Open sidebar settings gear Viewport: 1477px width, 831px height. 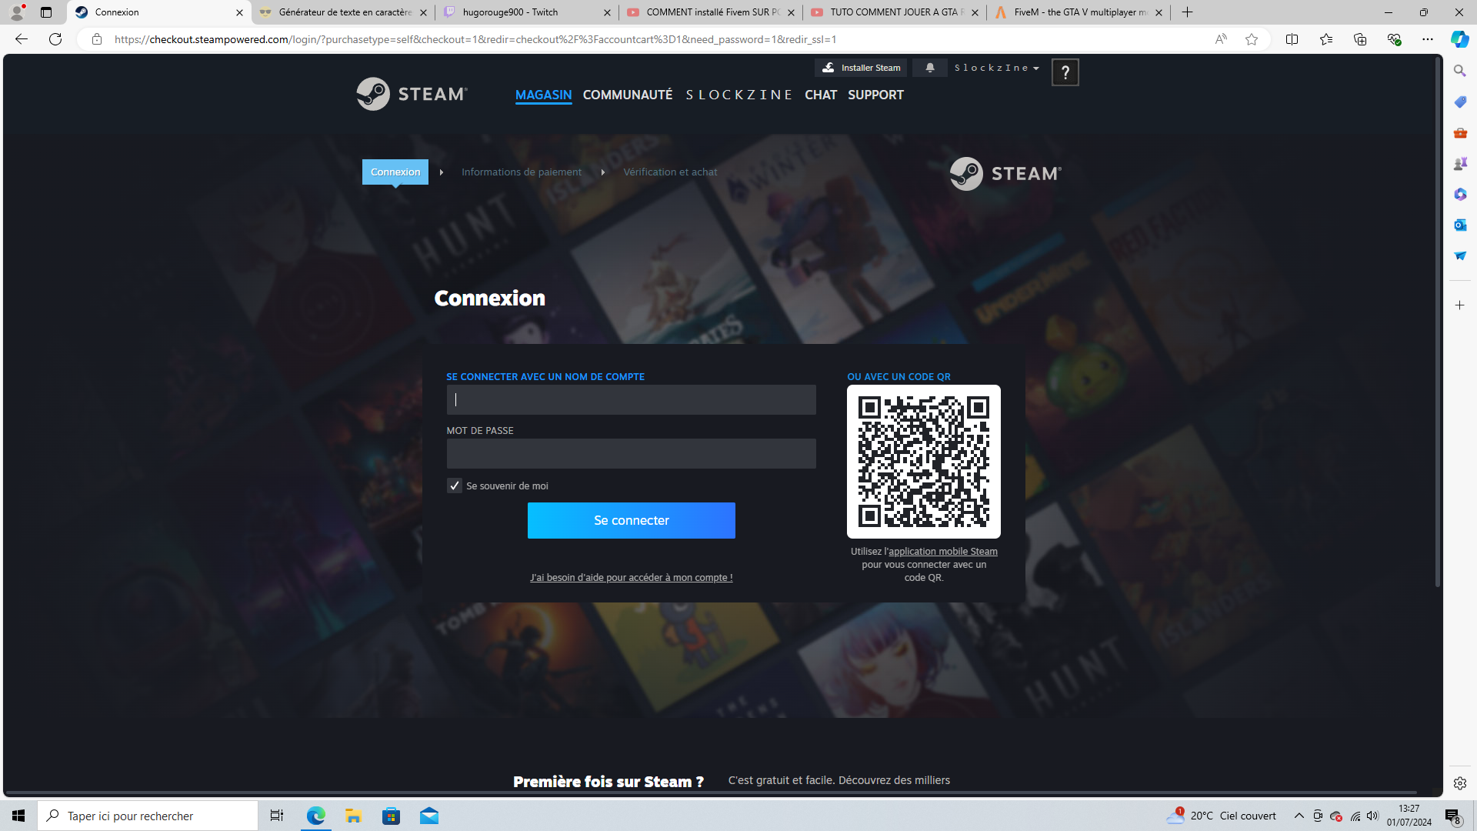(1460, 783)
